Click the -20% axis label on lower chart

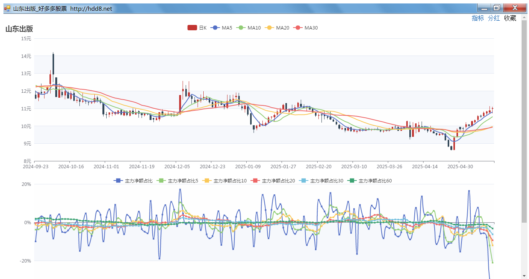point(26,261)
